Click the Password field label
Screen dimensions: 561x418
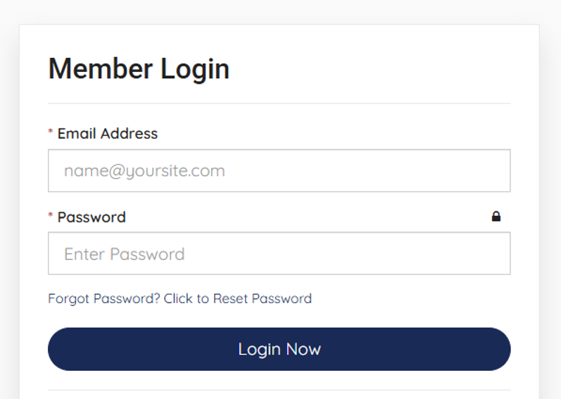(x=92, y=217)
